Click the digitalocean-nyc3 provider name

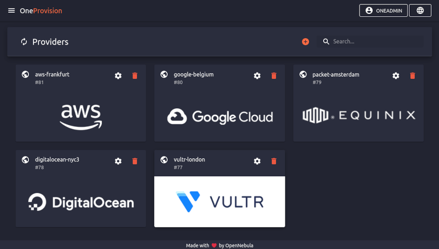[57, 160]
